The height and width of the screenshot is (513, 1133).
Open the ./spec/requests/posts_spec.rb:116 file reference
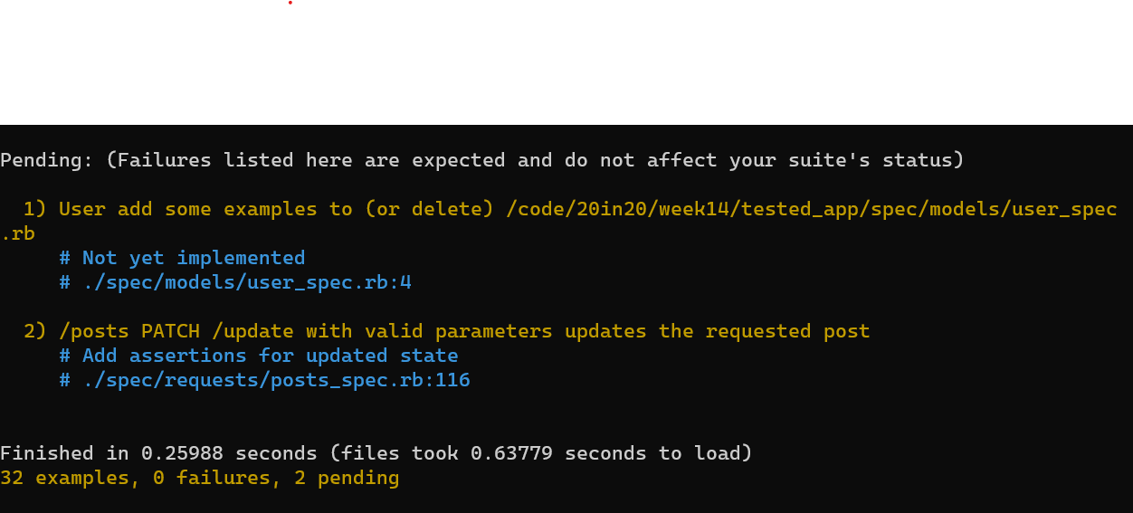(x=264, y=380)
